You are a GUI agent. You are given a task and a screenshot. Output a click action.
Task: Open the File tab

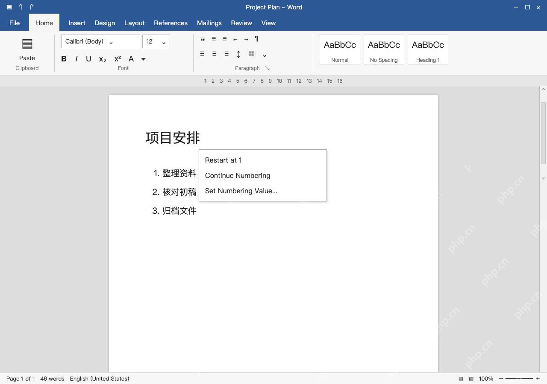15,23
